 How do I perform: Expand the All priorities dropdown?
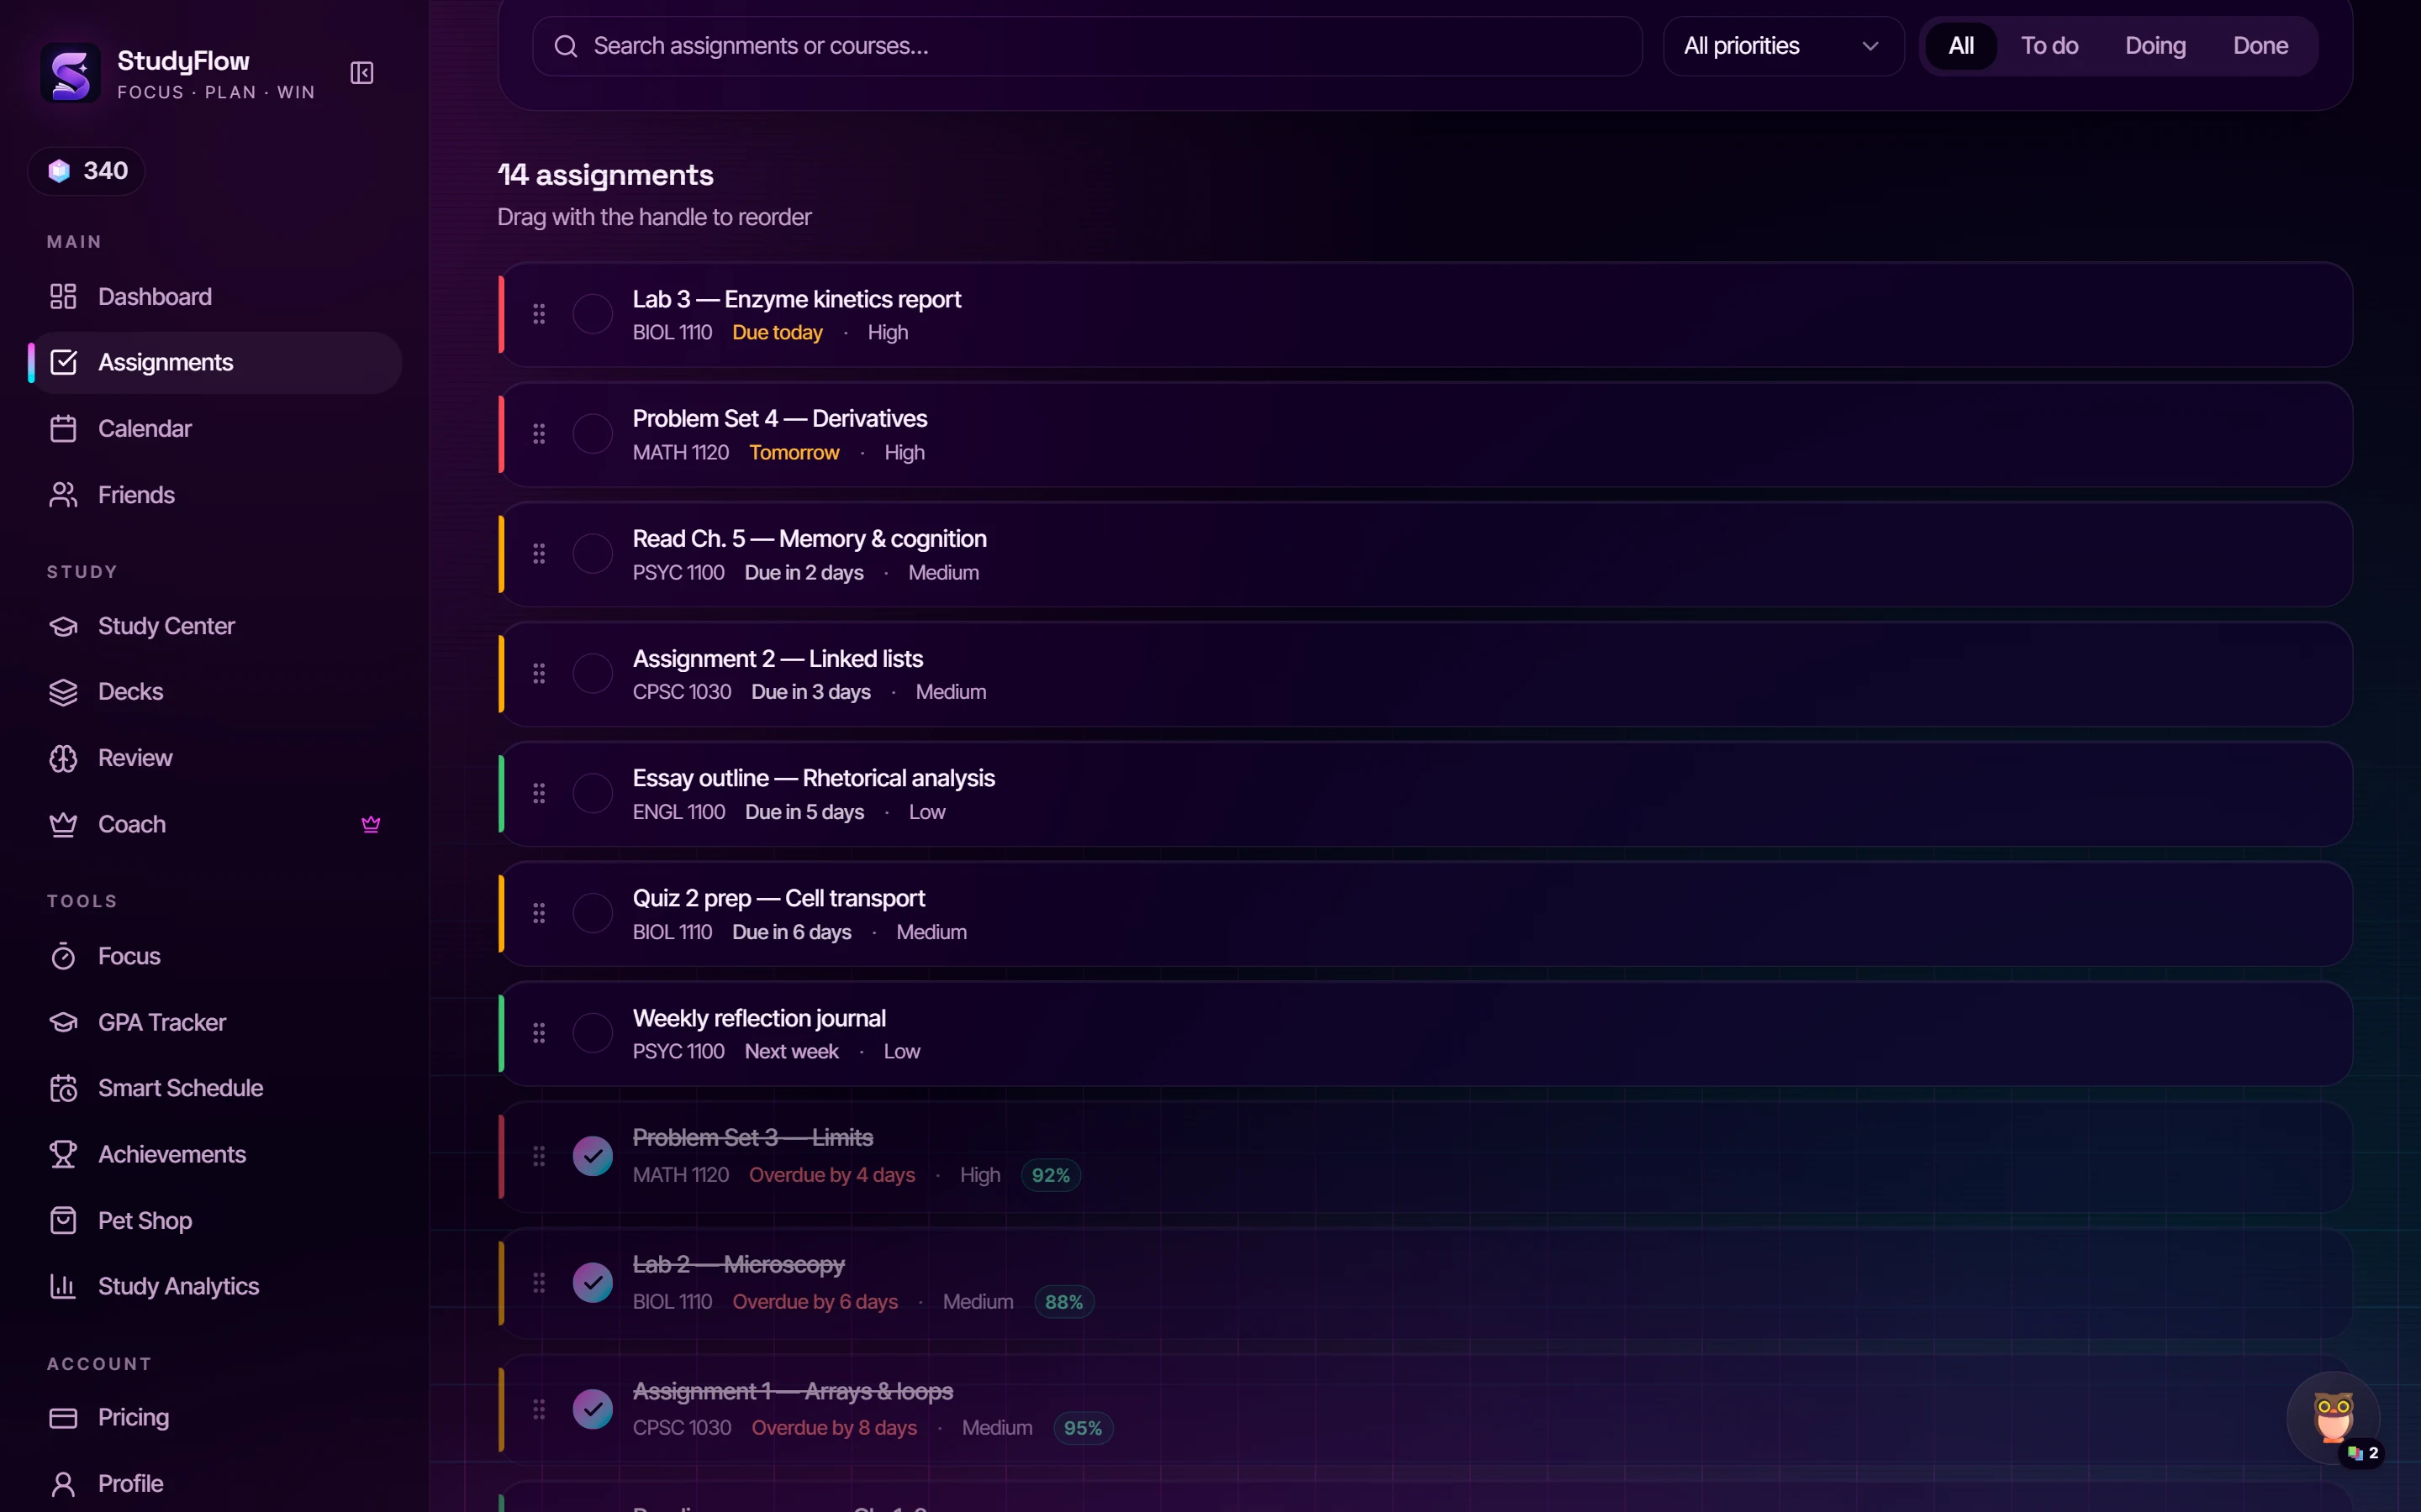click(x=1783, y=46)
